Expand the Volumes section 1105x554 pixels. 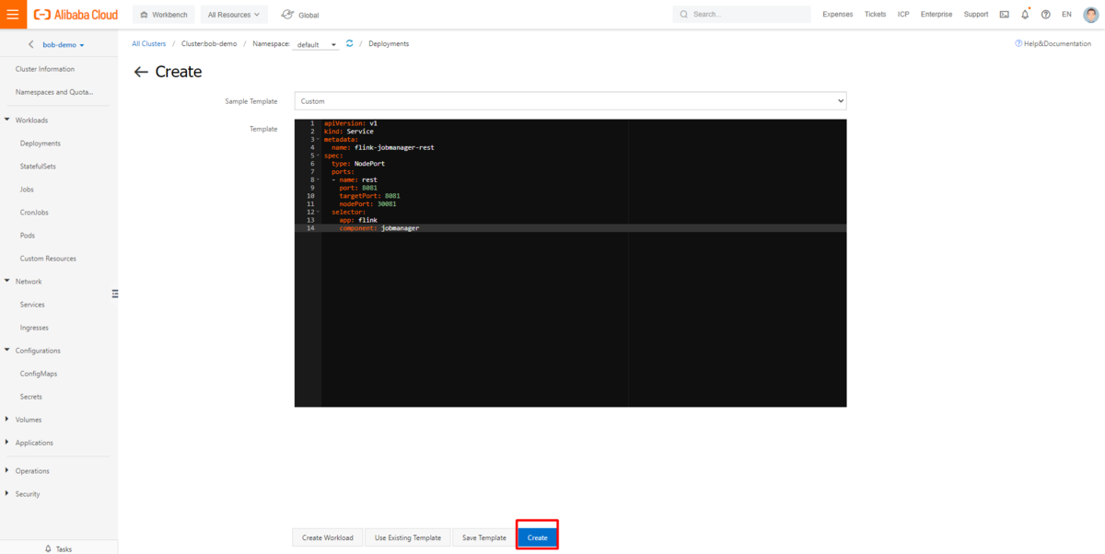(x=7, y=420)
